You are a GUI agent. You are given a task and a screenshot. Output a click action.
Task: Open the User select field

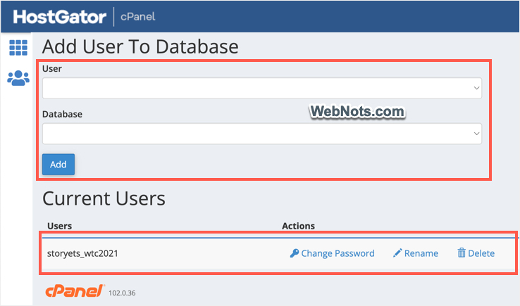(254, 89)
